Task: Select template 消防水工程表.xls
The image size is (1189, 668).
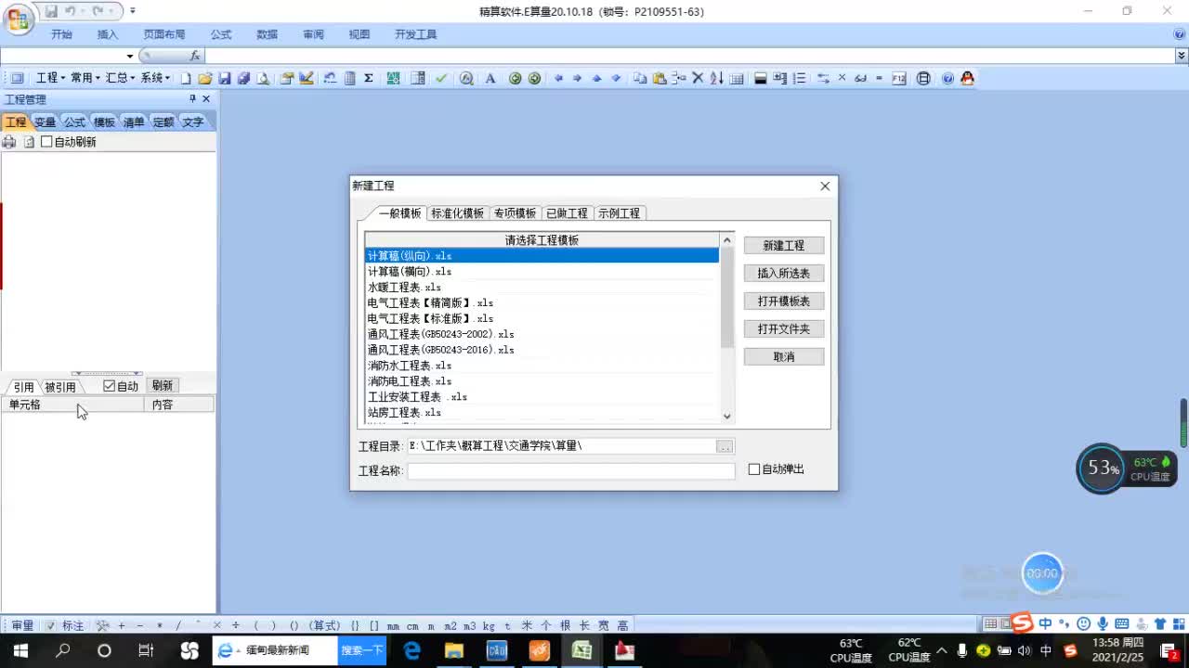Action: pos(542,366)
